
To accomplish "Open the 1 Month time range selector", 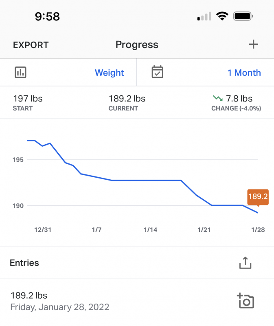I will (x=244, y=73).
